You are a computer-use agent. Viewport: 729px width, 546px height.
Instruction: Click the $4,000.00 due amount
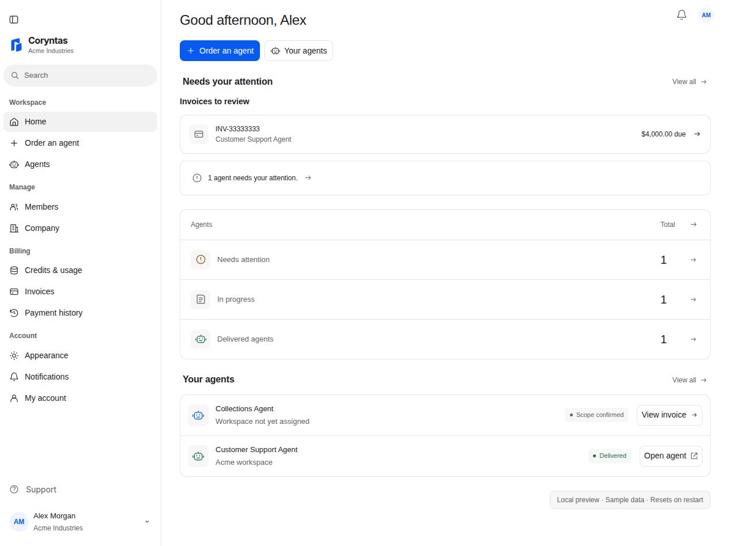(x=663, y=134)
